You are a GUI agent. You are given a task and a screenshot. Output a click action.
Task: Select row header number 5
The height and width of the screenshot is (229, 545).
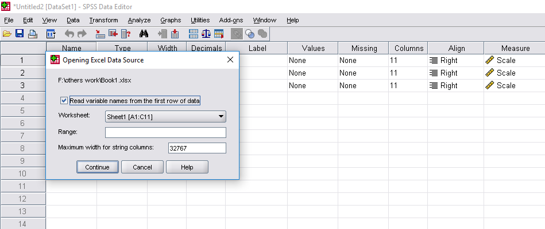(23, 111)
